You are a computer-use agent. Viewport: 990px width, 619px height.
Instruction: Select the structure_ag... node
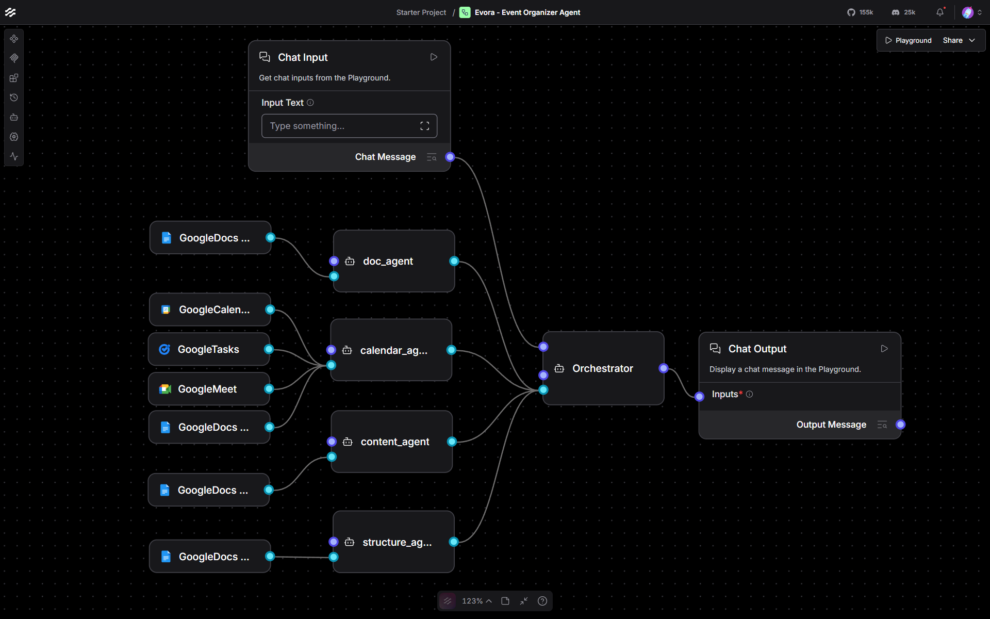point(393,542)
